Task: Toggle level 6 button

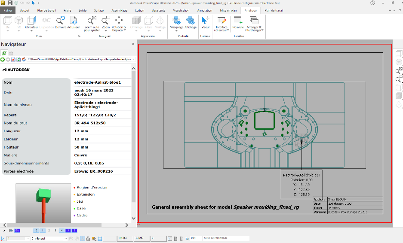Action: pyautogui.click(x=74, y=231)
